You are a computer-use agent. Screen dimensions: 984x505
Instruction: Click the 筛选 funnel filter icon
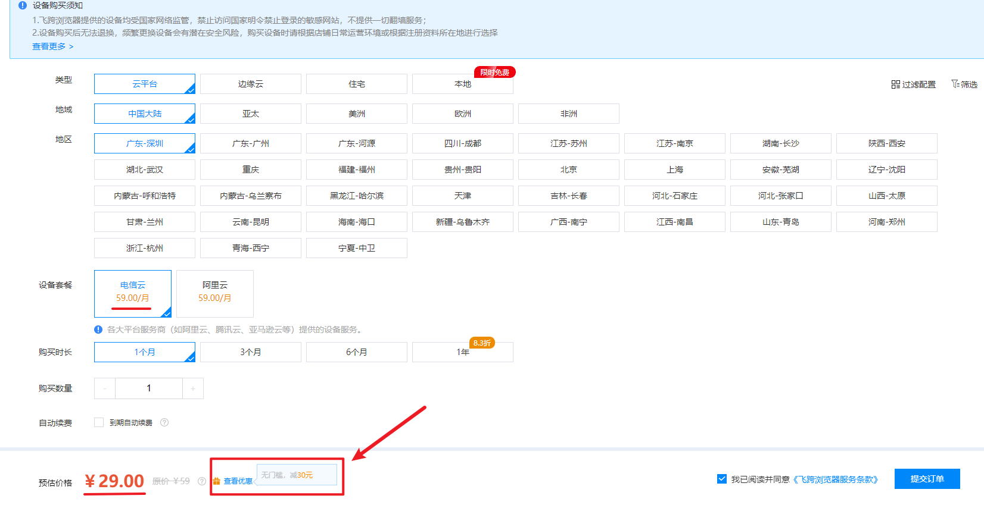(x=955, y=84)
